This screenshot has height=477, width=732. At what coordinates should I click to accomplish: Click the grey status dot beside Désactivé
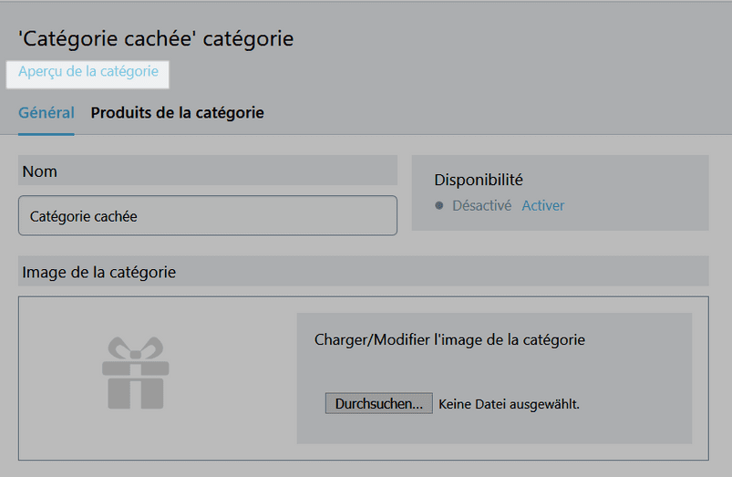[438, 205]
